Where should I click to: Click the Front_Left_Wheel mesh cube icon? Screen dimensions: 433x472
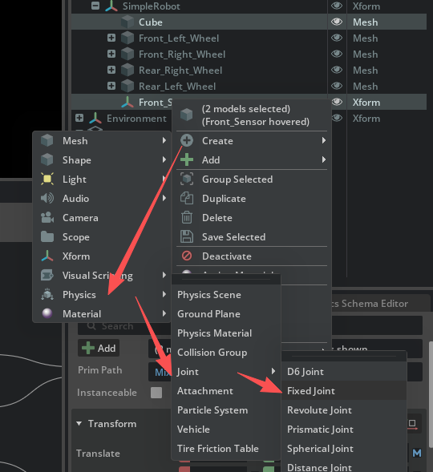click(x=127, y=38)
